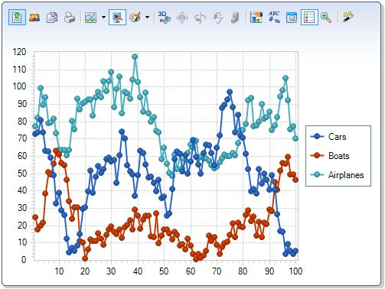This screenshot has height=289, width=385.
Task: Click the greyed clustered series block icon
Action: 235,18
